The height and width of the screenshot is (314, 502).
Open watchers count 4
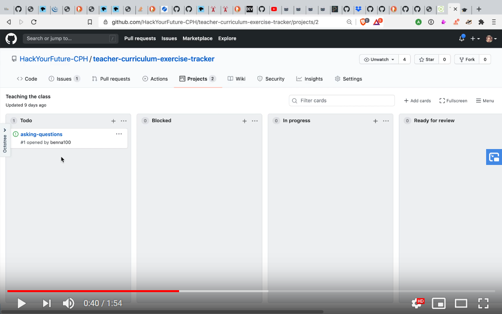tap(404, 59)
